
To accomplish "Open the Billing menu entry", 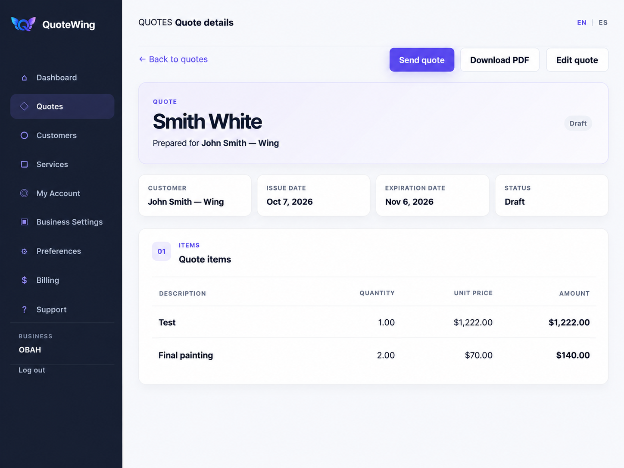I will pos(62,280).
